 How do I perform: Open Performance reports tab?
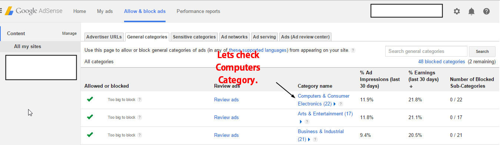(x=198, y=11)
